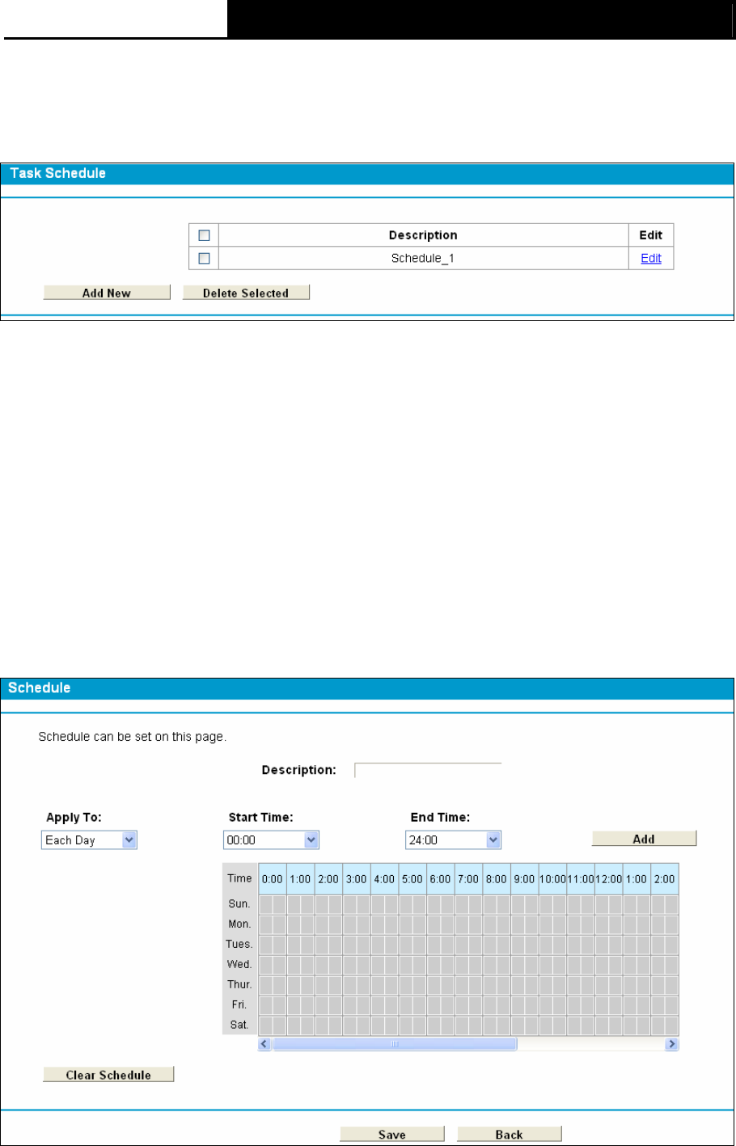Click the Mon. row label
This screenshot has height=1146, width=736.
click(x=239, y=924)
